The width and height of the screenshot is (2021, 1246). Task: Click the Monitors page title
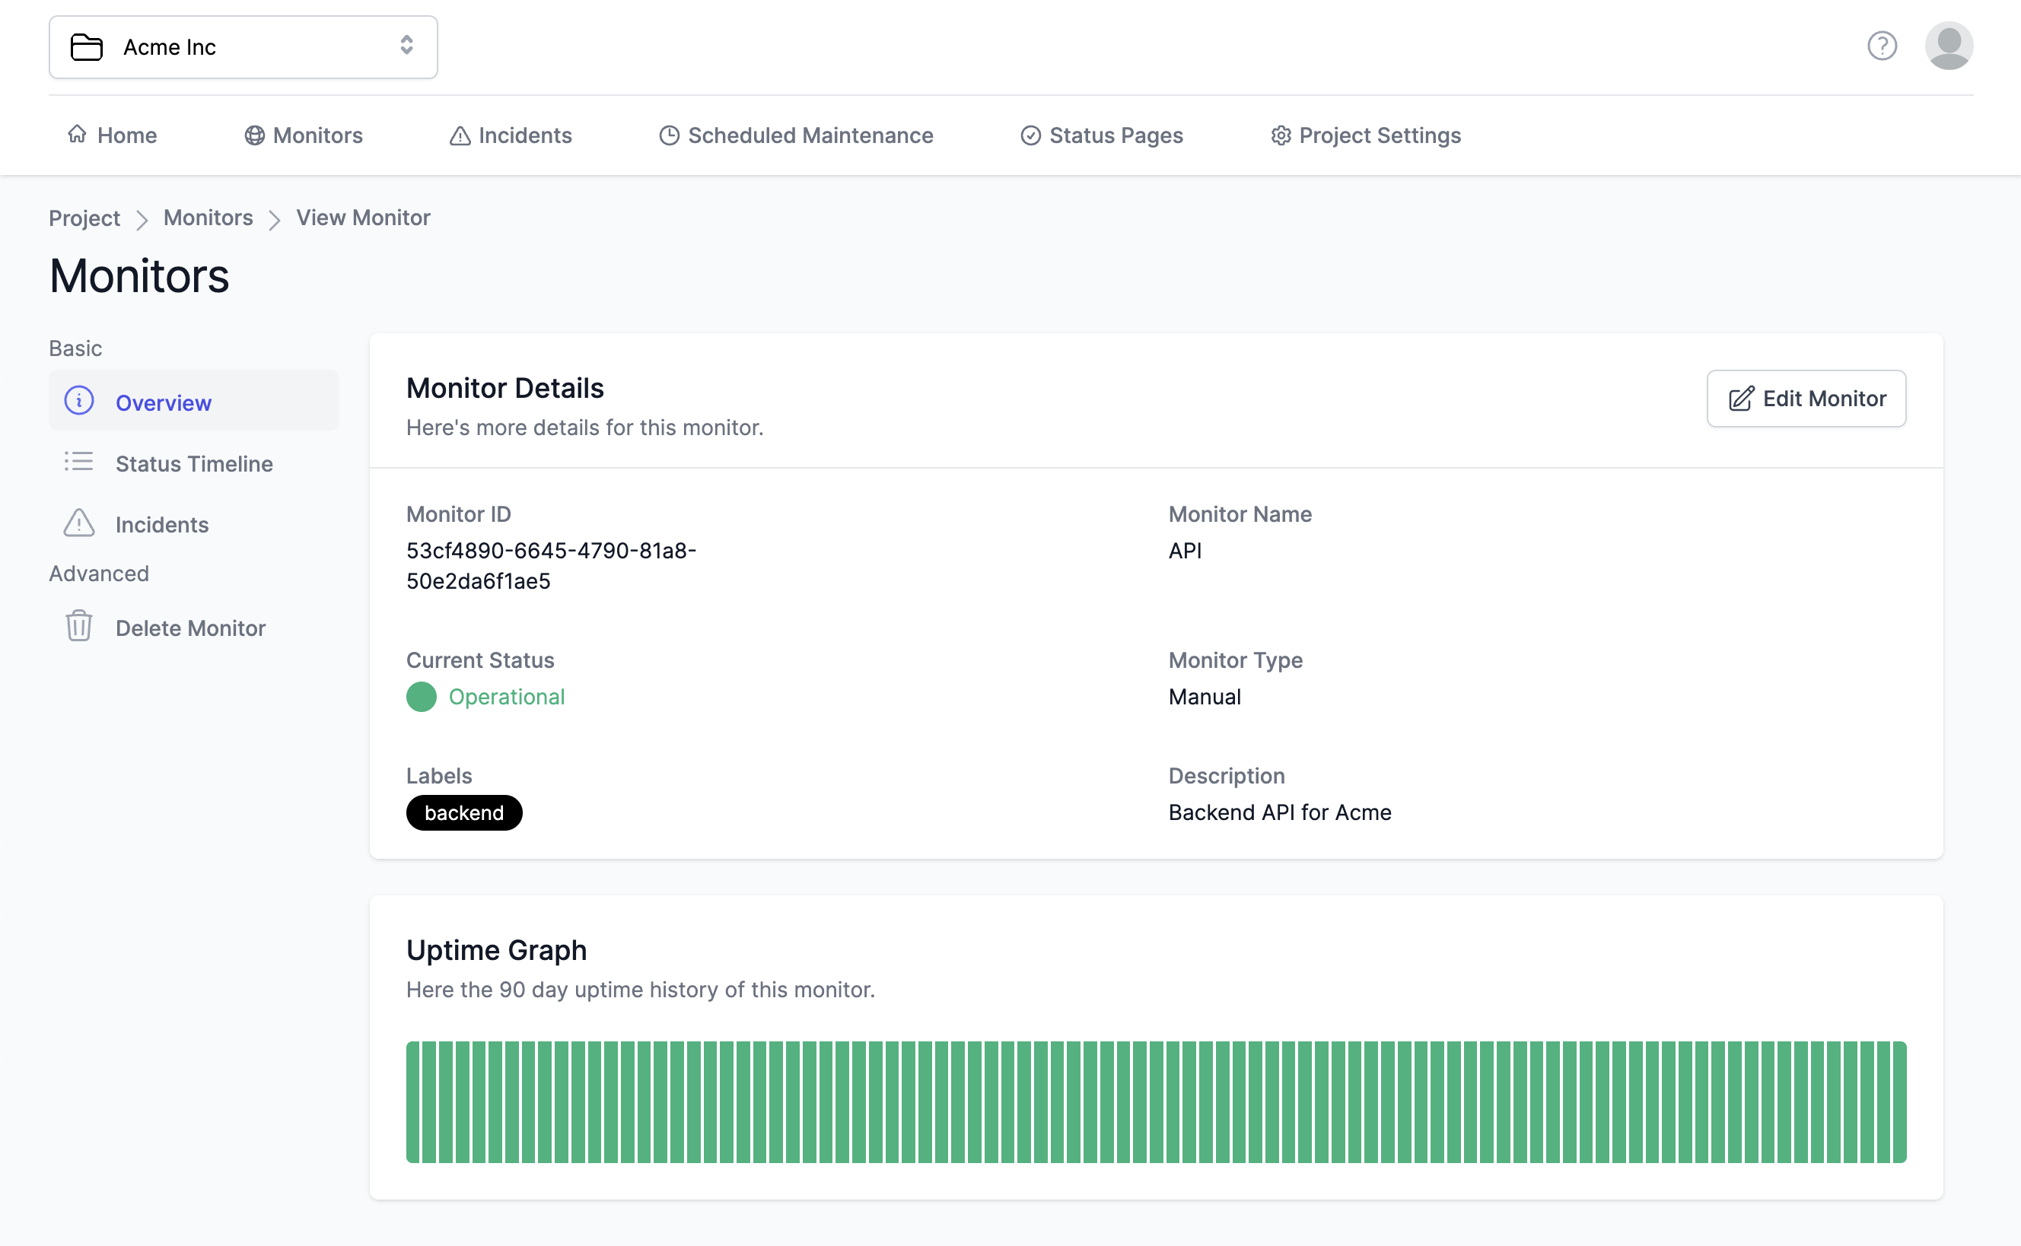(139, 275)
